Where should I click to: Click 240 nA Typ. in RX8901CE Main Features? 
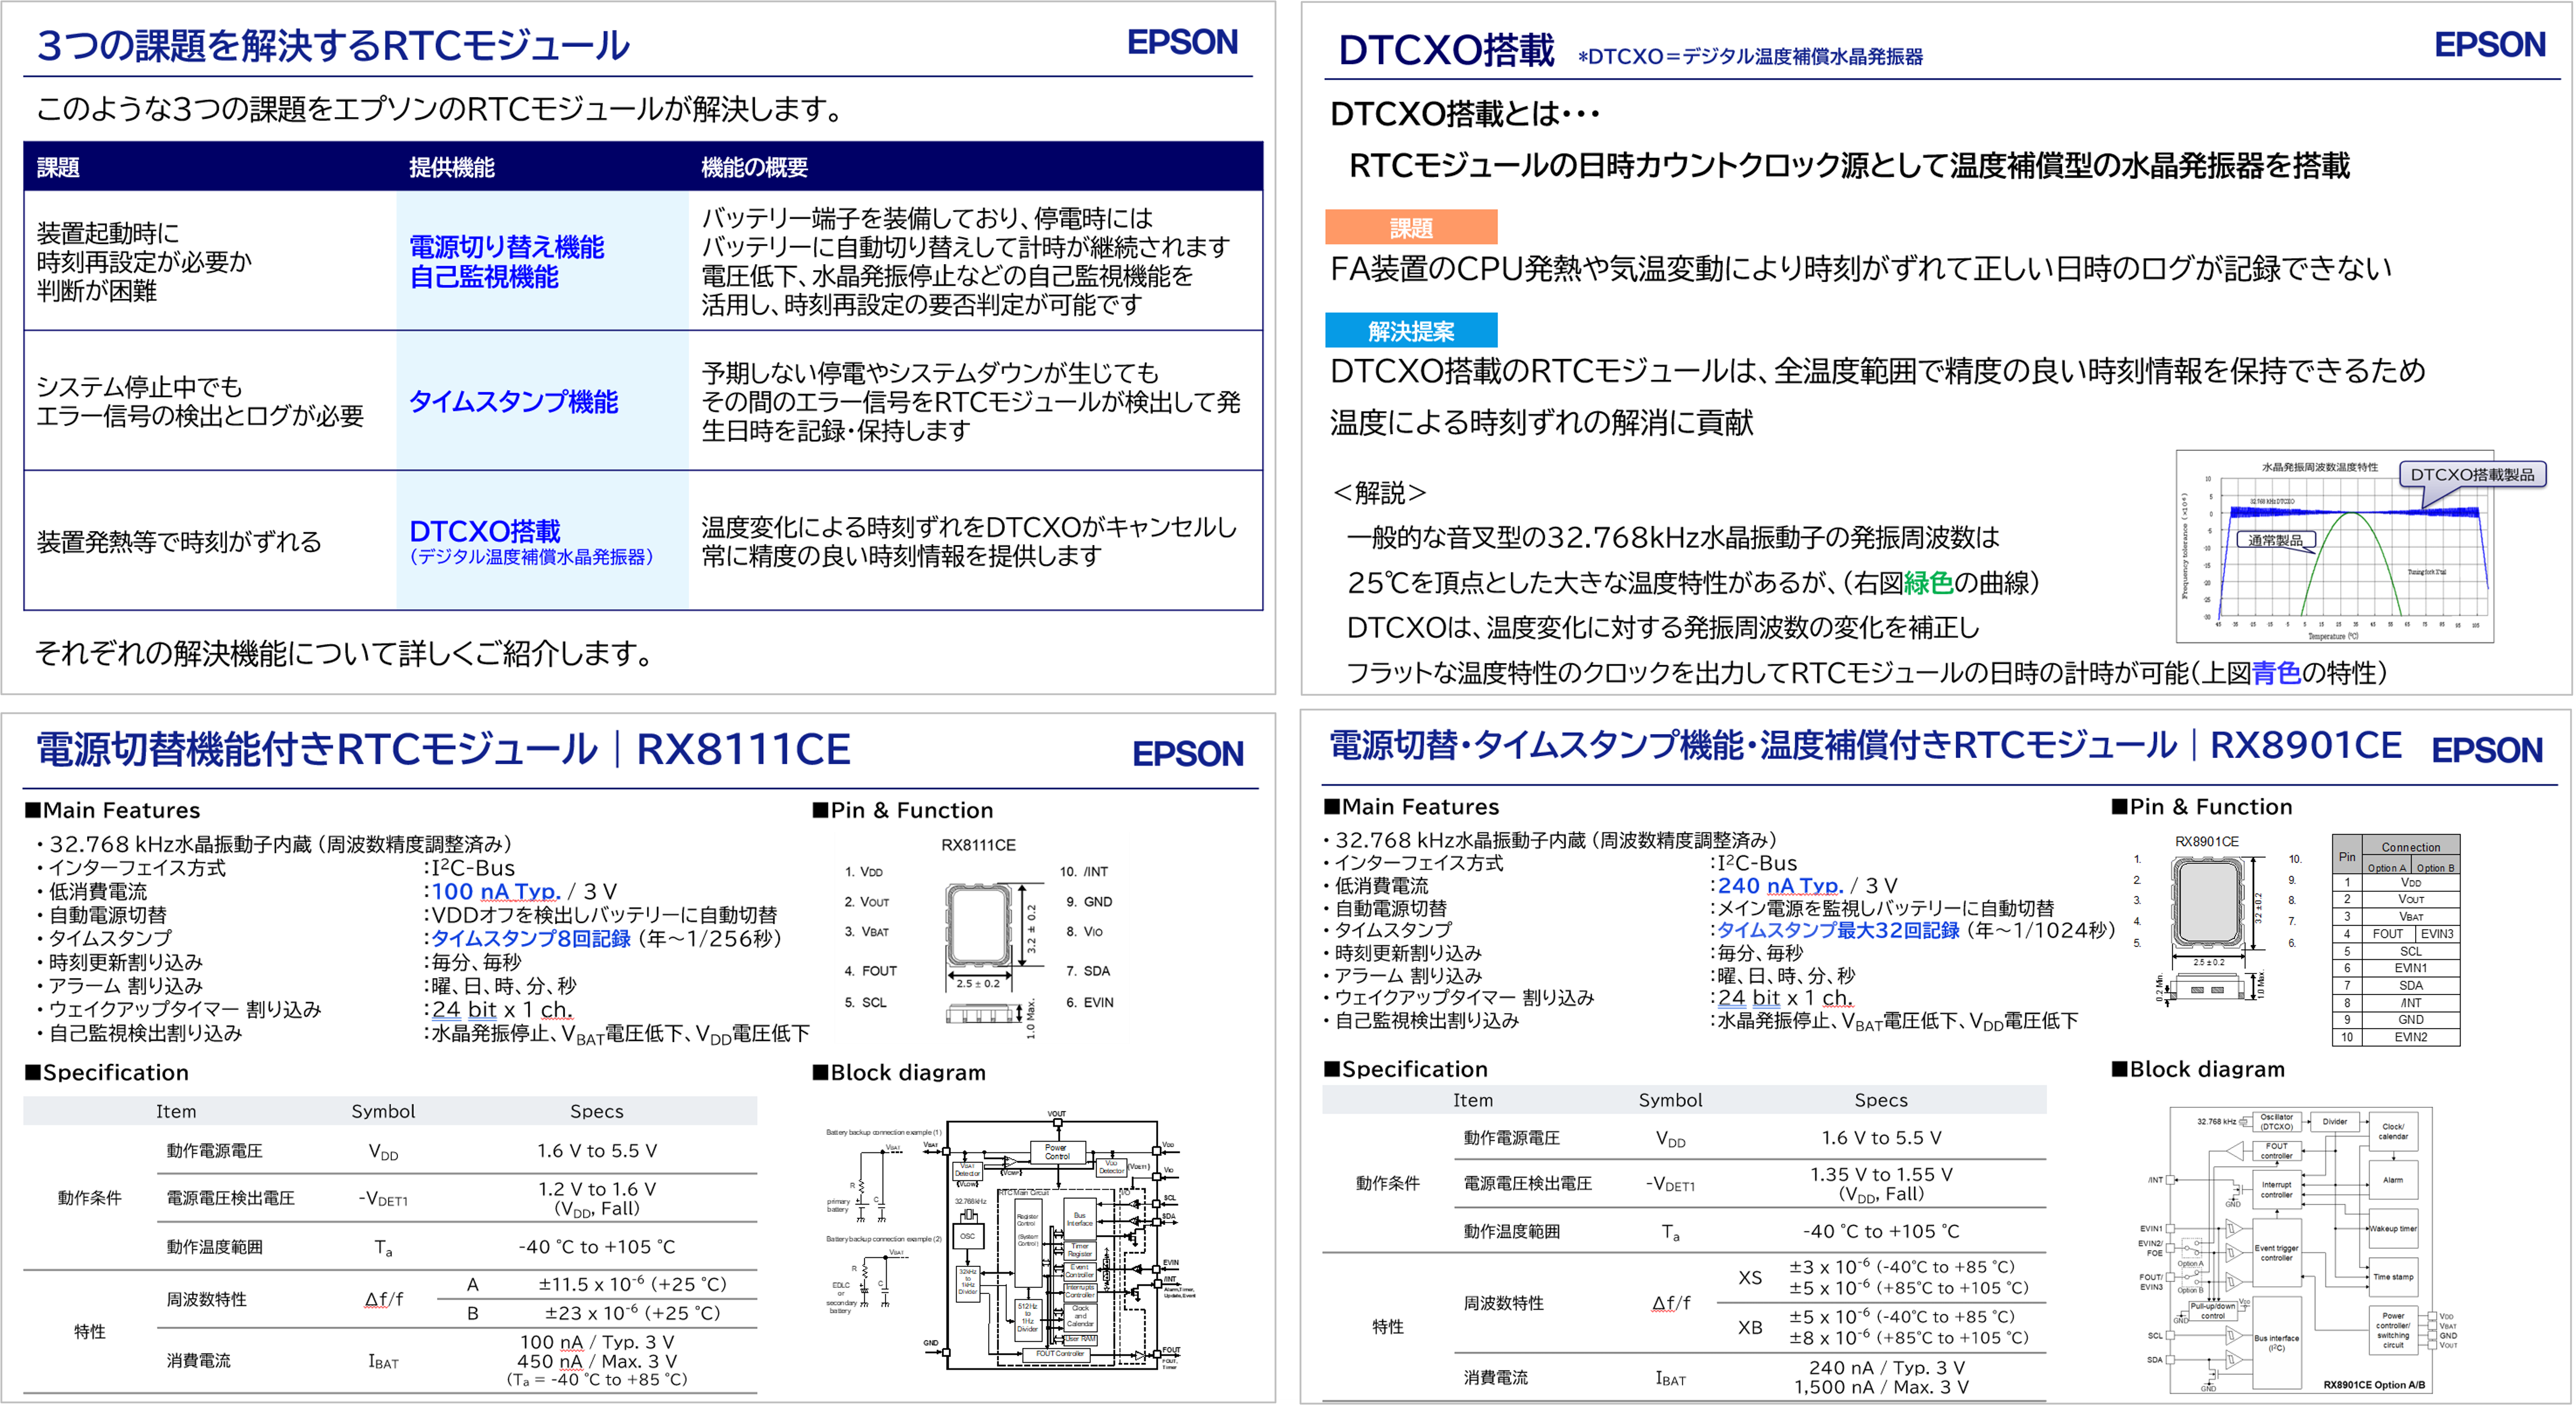click(1780, 886)
